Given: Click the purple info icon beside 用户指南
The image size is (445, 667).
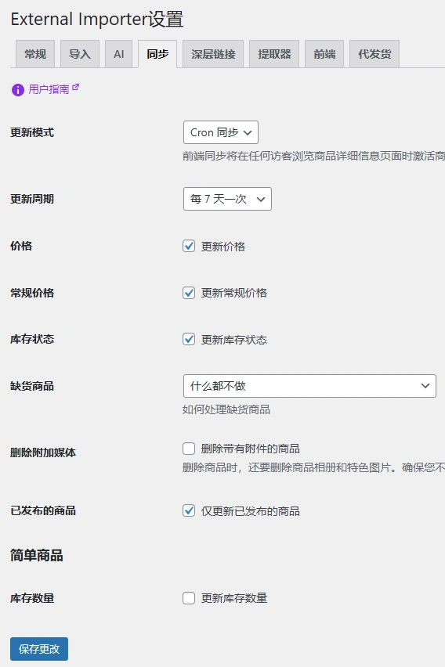Looking at the screenshot, I should tap(17, 90).
